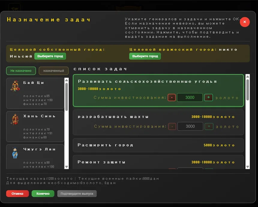Increase farmland investment with plus button
258x207 pixels.
click(x=208, y=97)
